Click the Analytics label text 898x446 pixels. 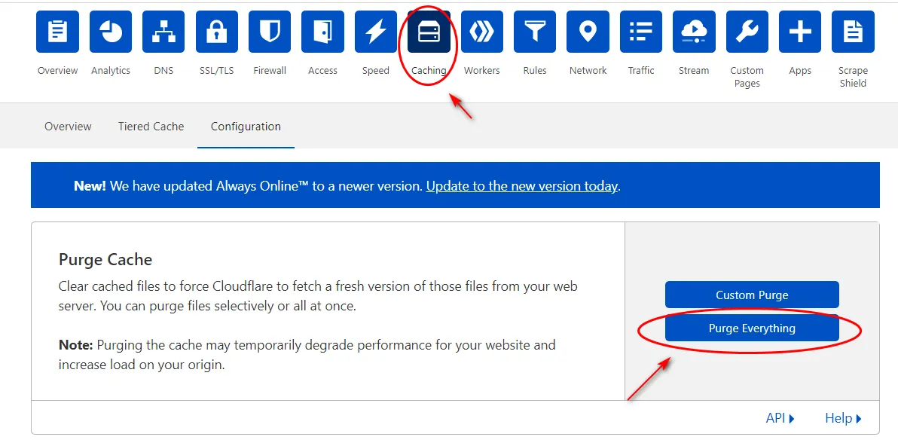coord(111,70)
